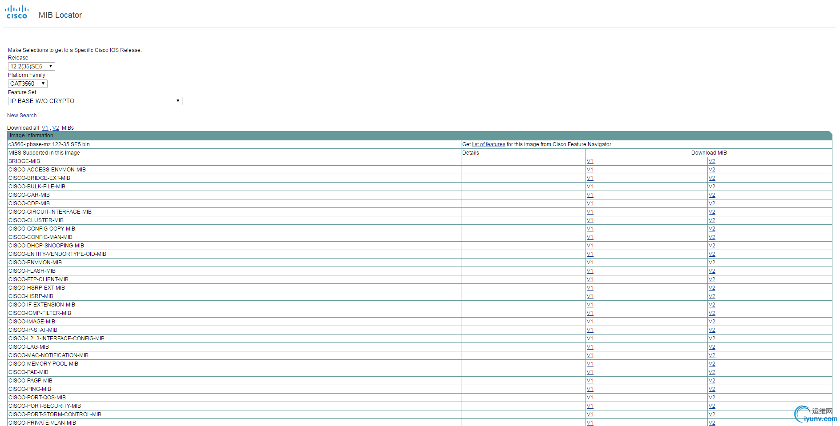This screenshot has height=426, width=840.
Task: Download V2 of BRIDGE-MIB
Action: (x=712, y=161)
